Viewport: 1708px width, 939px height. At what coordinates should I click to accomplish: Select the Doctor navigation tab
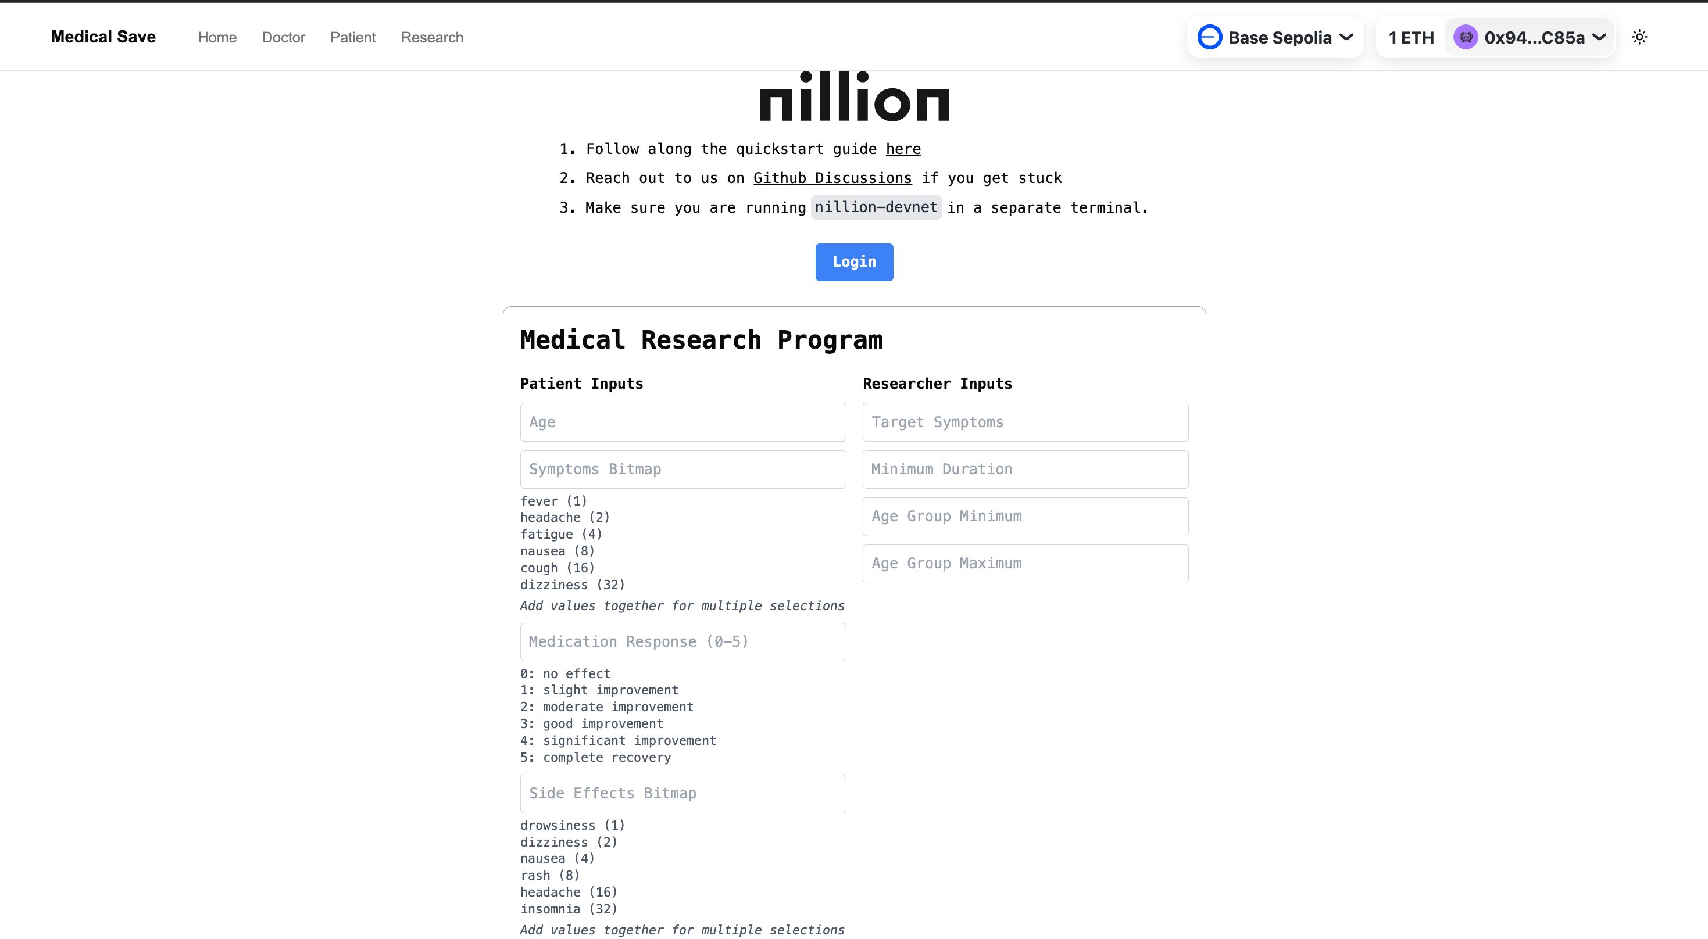(283, 37)
